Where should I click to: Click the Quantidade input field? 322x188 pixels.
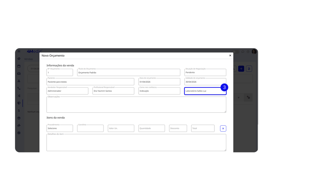coord(152,128)
